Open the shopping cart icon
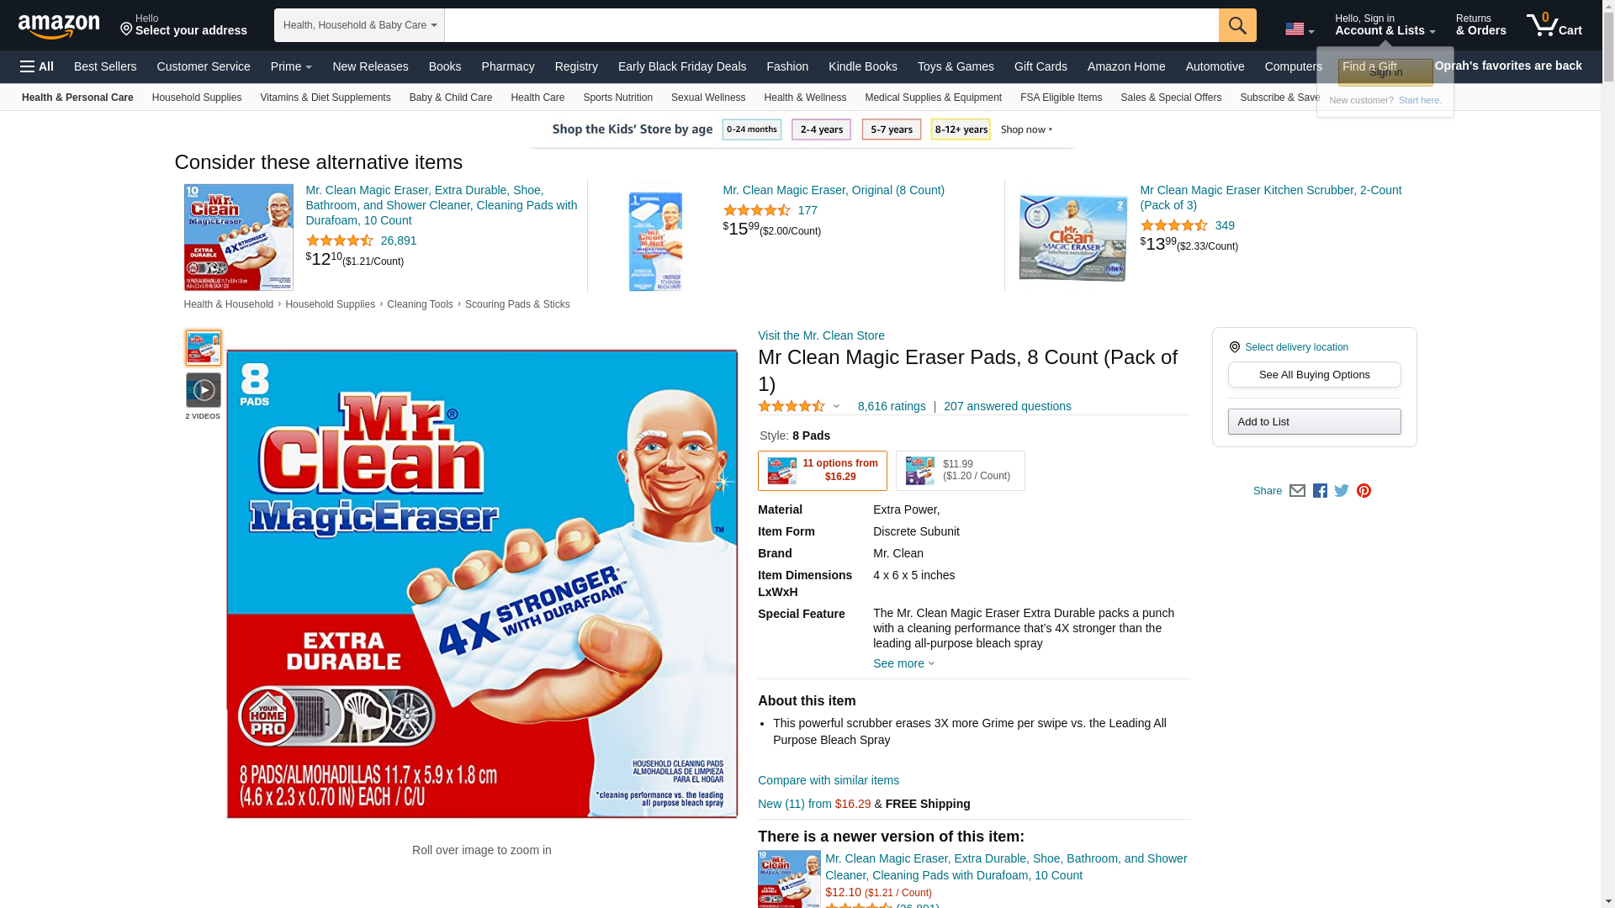Image resolution: width=1615 pixels, height=908 pixels. [x=1554, y=24]
